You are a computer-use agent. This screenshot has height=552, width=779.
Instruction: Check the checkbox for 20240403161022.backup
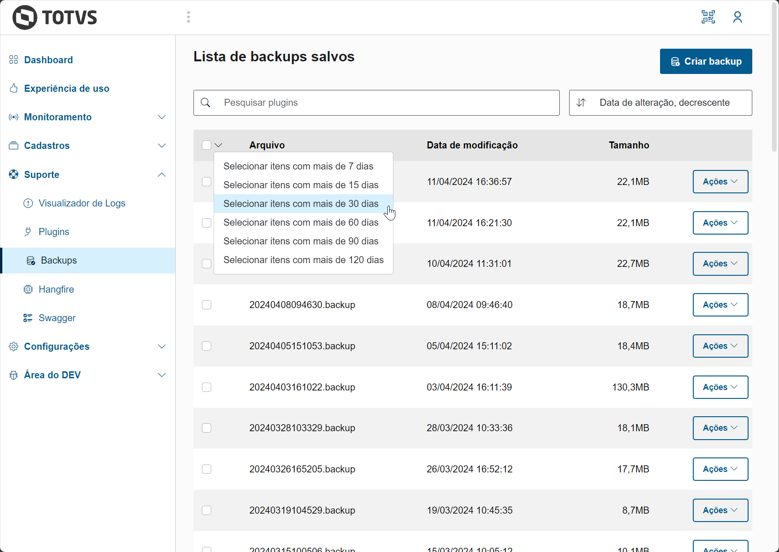[x=207, y=387]
